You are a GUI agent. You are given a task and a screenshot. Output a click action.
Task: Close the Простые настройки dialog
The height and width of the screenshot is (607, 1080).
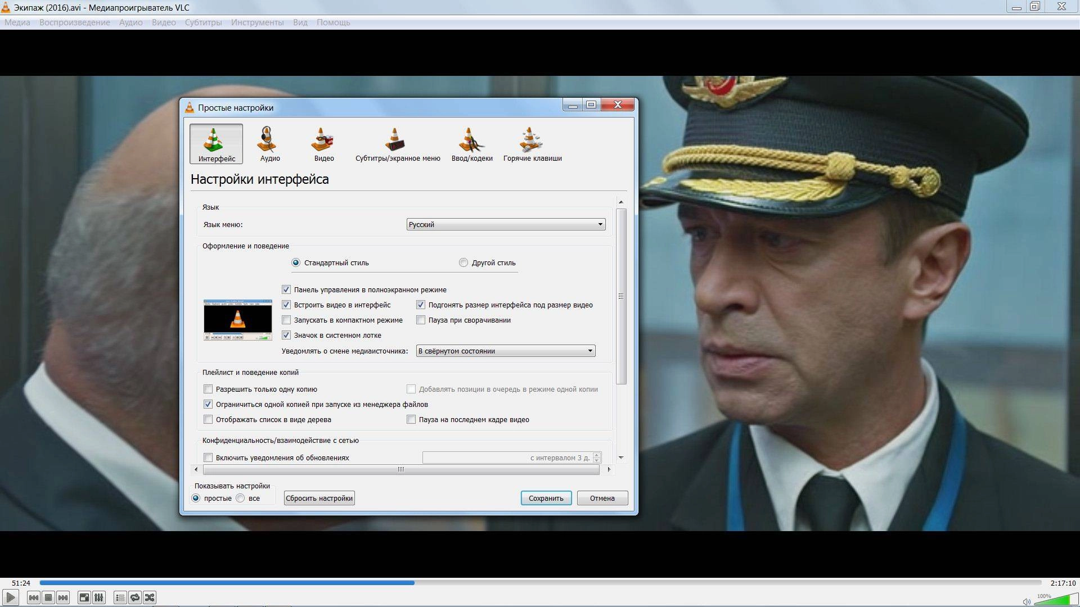[x=618, y=105]
